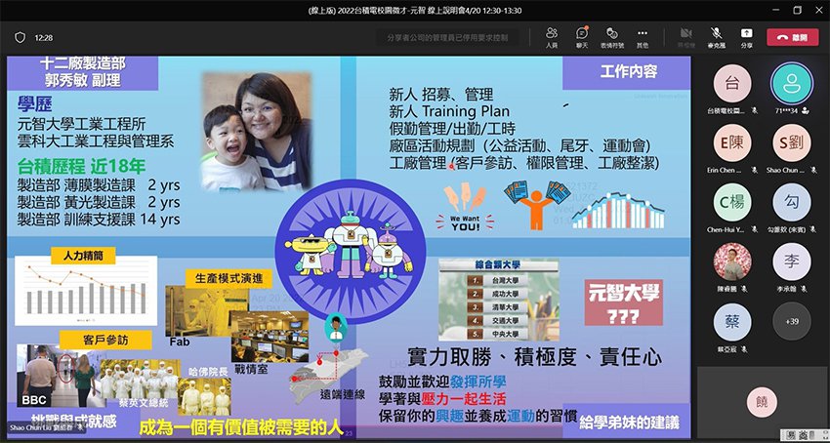Open the 其他 more actions menu
This screenshot has height=443, width=830.
pyautogui.click(x=643, y=38)
